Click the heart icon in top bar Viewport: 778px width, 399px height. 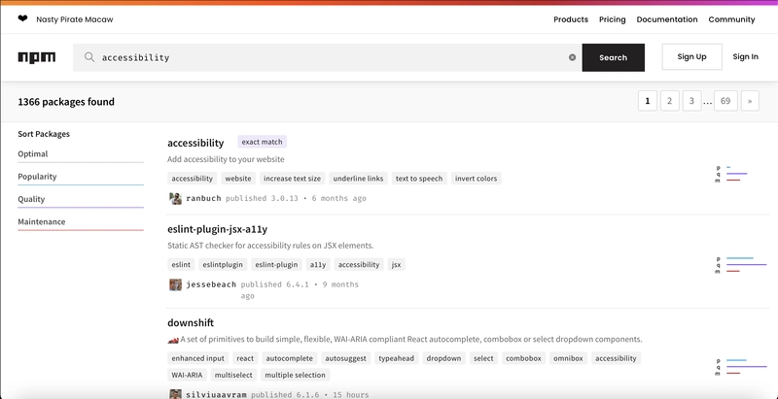22,18
